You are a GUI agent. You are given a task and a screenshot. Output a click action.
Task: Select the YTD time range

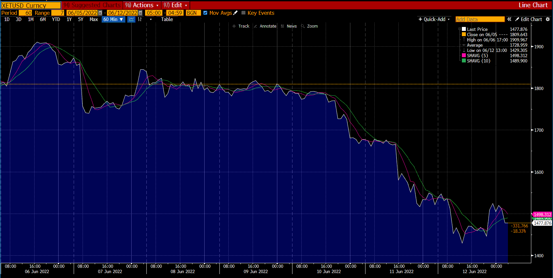pos(56,19)
